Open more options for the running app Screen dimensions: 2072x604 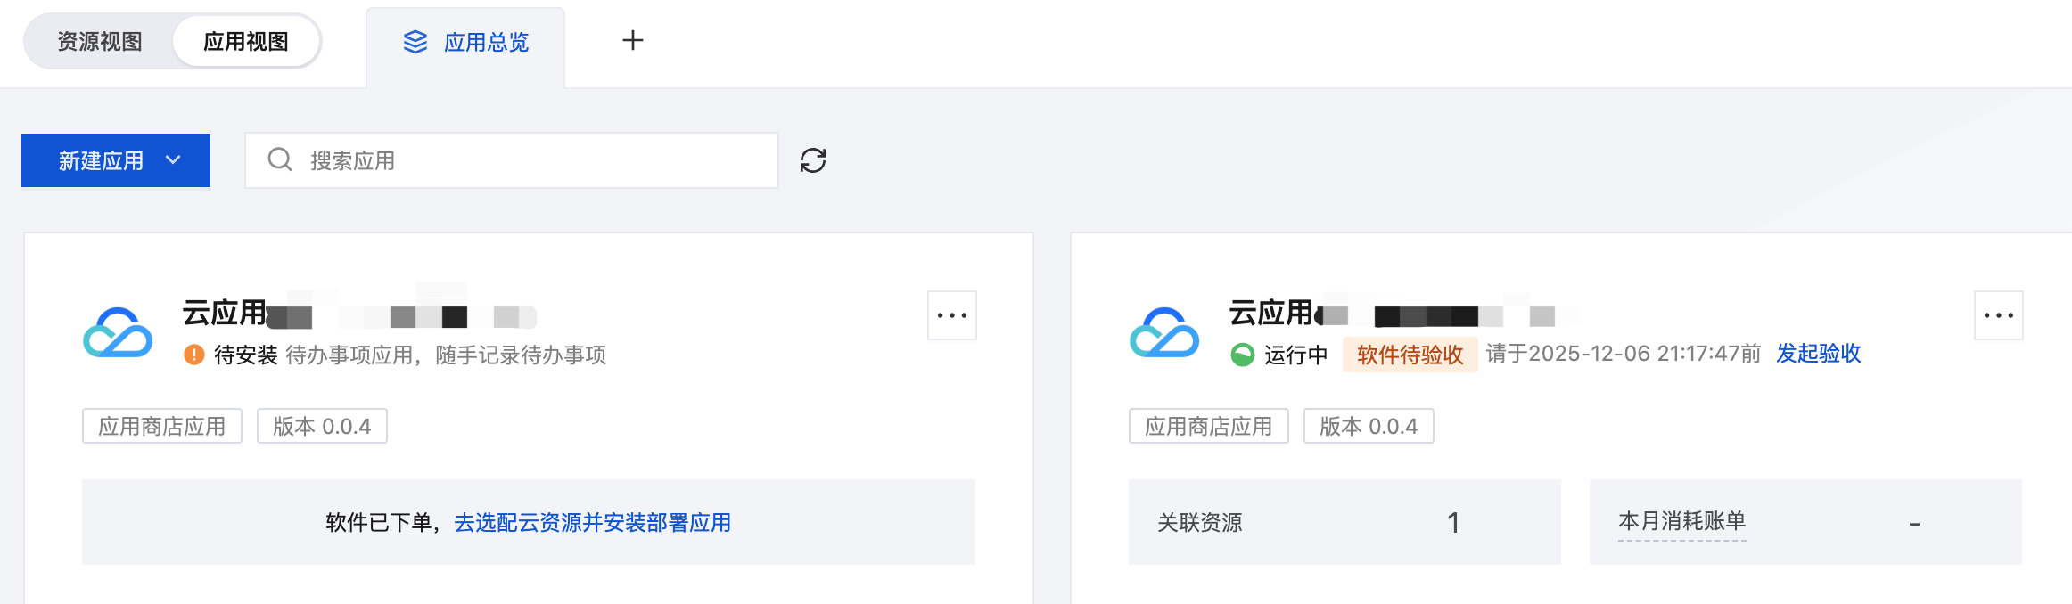[1998, 315]
